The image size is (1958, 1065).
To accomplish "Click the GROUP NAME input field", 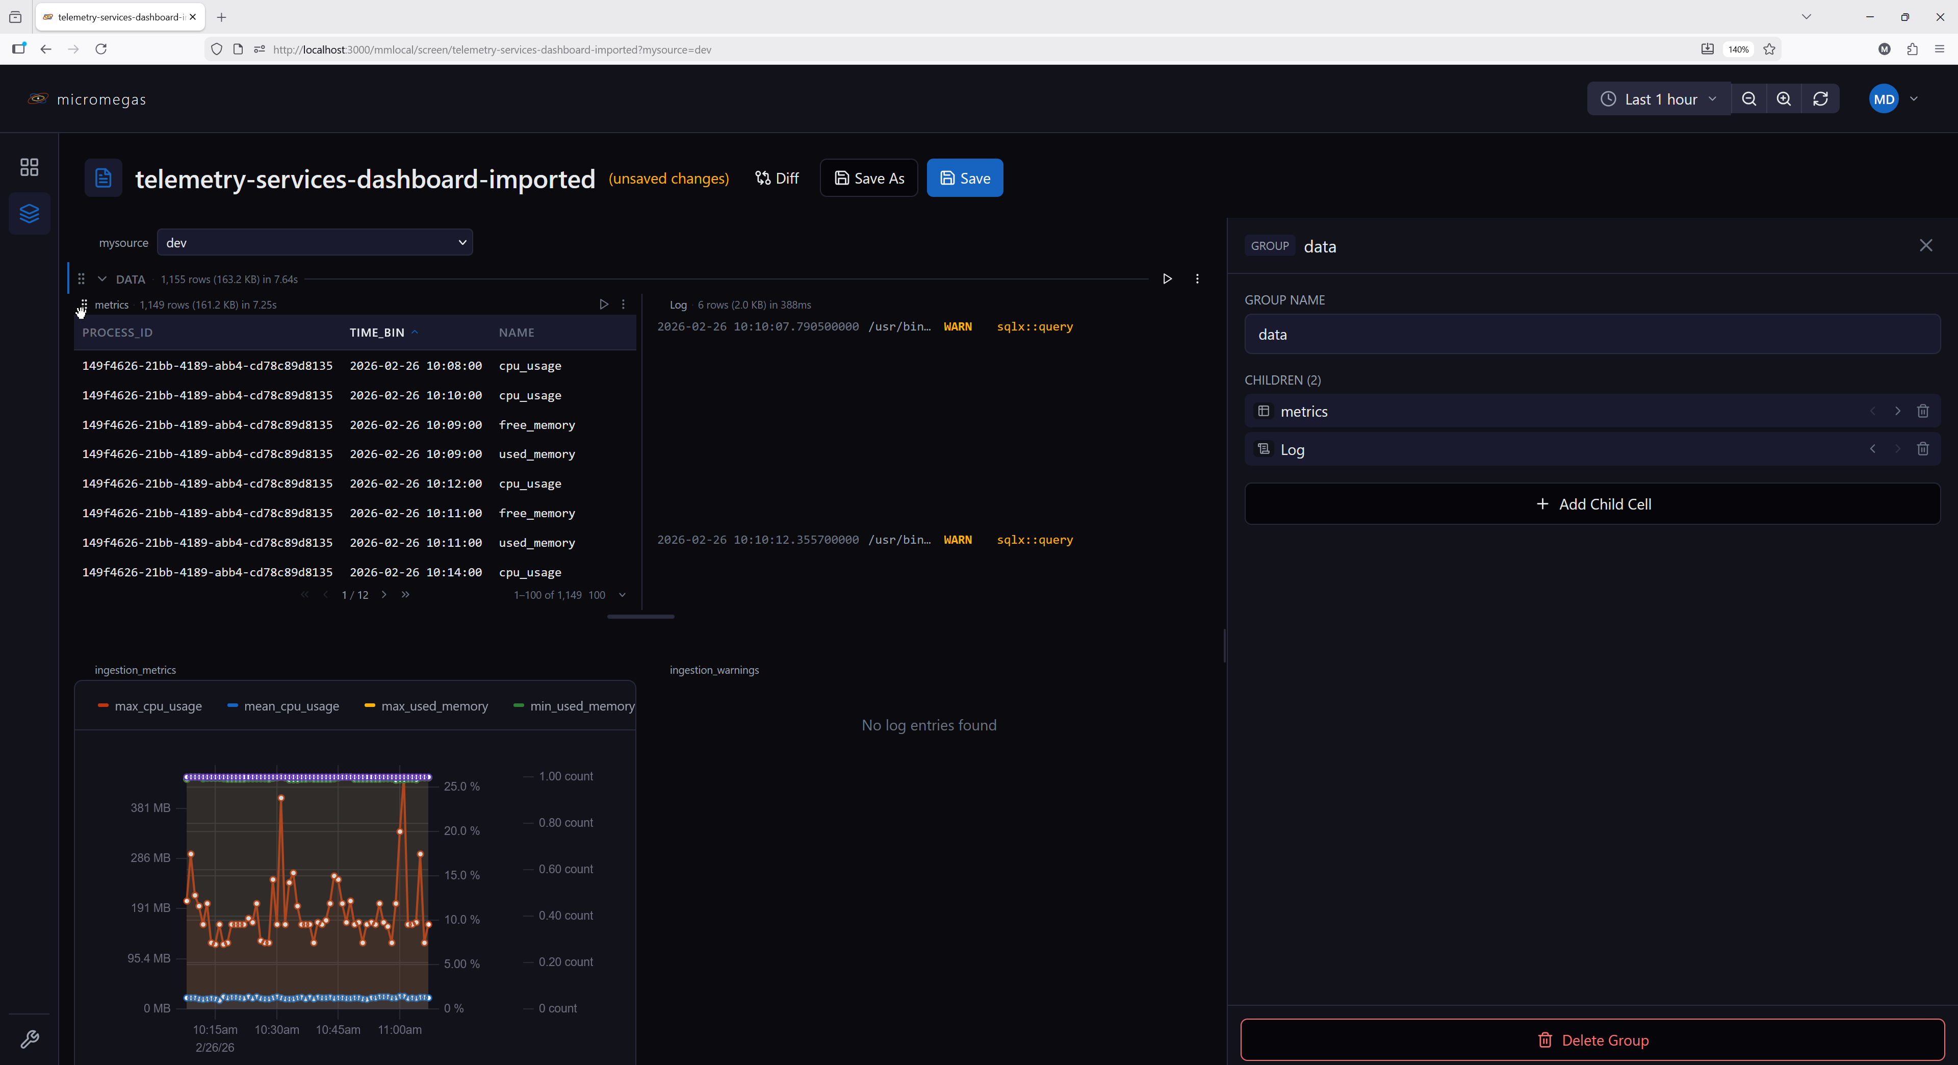I will [1592, 335].
